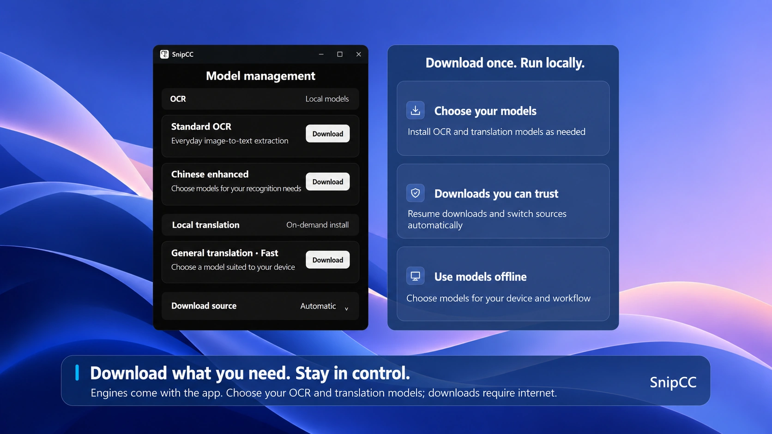Screen dimensions: 772x434
Task: Click the SnipCC brand text in bottom banner
Action: click(x=673, y=382)
